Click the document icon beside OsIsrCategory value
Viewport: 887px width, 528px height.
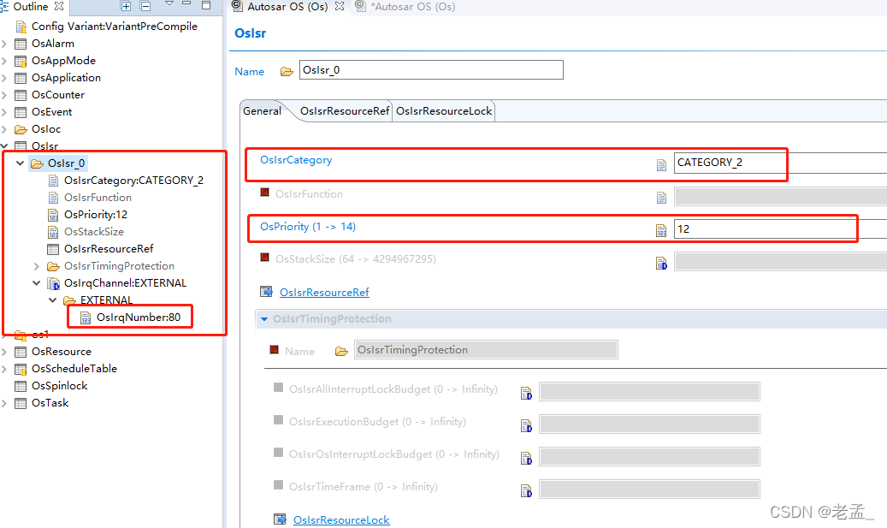[x=661, y=164]
